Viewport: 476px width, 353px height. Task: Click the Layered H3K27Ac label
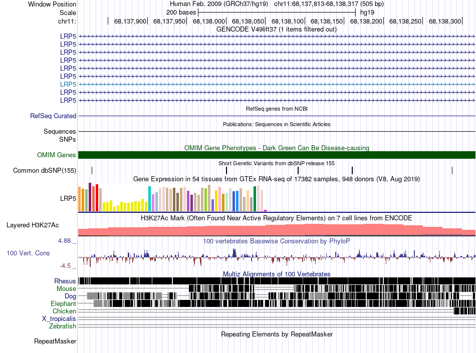click(x=33, y=225)
